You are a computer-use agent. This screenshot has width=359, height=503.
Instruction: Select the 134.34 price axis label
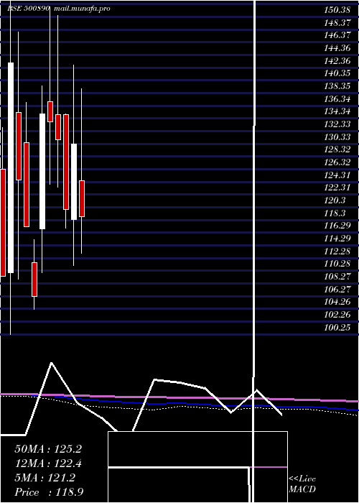pyautogui.click(x=337, y=111)
